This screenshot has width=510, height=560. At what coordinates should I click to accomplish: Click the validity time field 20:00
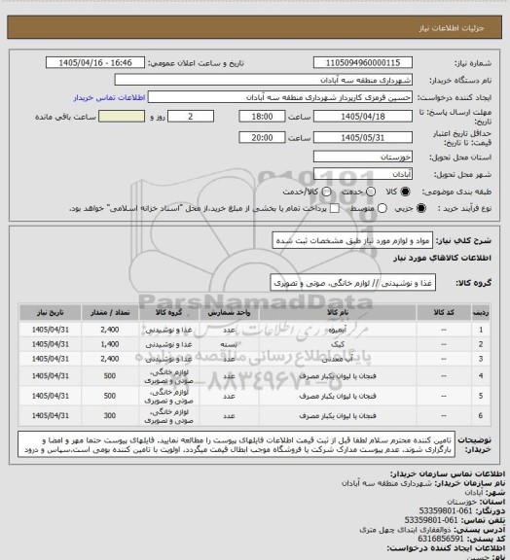click(262, 137)
